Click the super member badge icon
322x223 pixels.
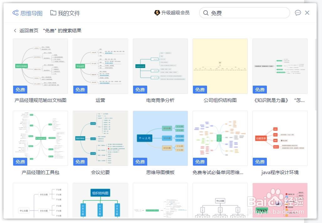point(157,13)
